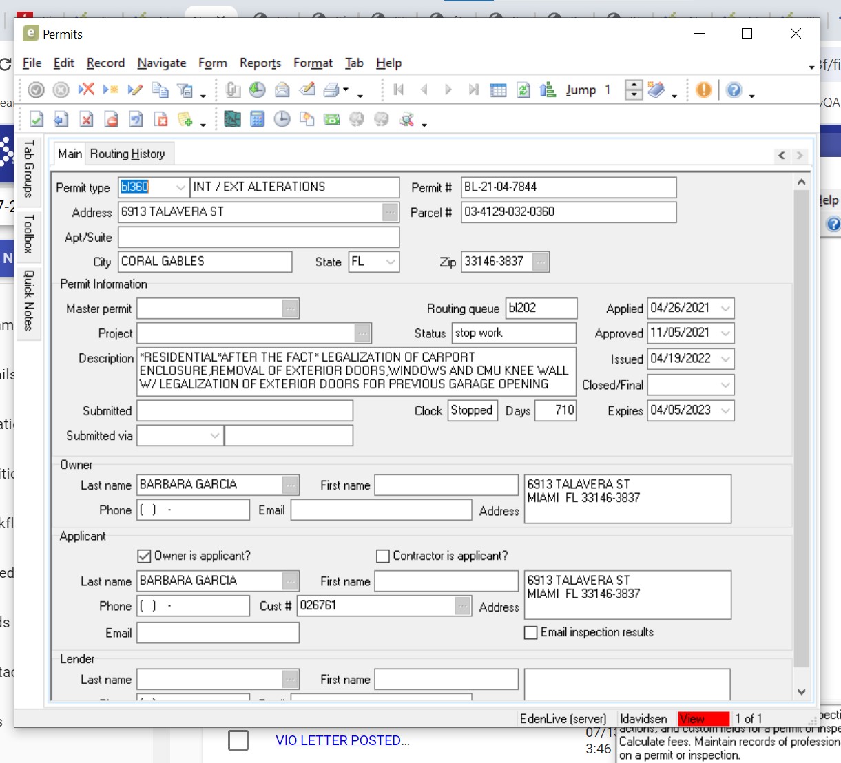Click into the Apt/Suite input field

click(x=258, y=237)
